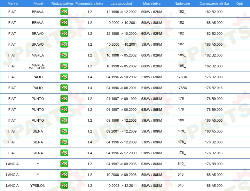The image size is (250, 191).
Task: Select the MAREA WEEKEND model cell
Action: 38,66
